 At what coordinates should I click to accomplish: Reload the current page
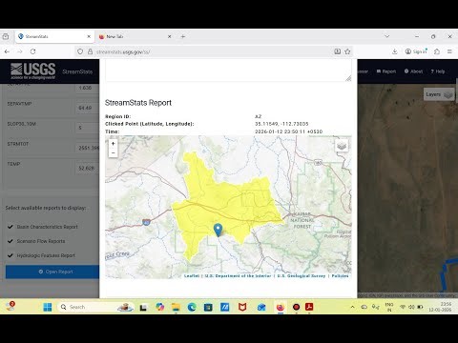32,51
